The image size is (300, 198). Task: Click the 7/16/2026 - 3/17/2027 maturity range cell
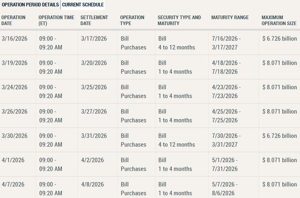(x=230, y=43)
